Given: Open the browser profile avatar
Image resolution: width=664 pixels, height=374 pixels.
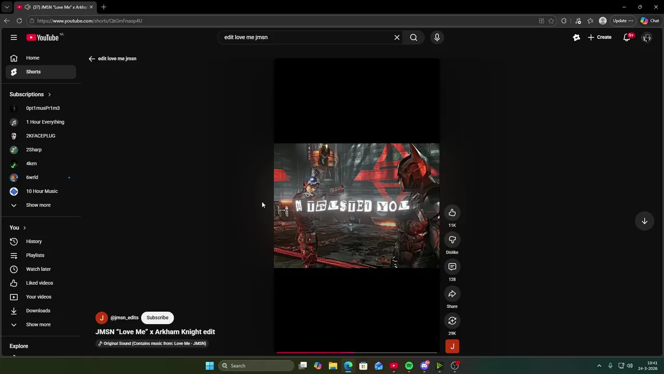Looking at the screenshot, I should pyautogui.click(x=603, y=21).
